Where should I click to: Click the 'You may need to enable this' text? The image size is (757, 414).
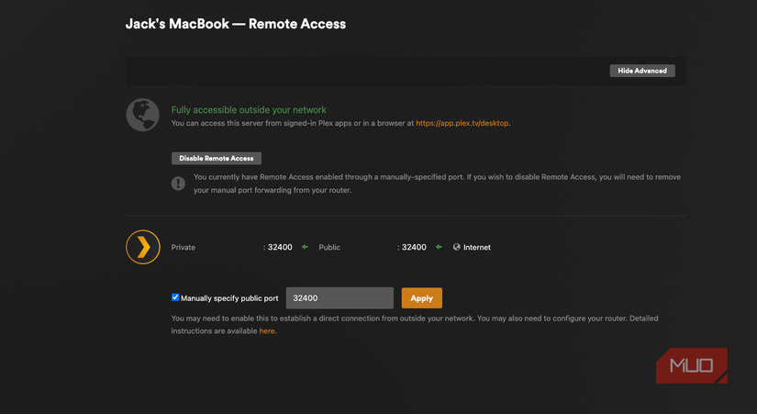coord(415,325)
